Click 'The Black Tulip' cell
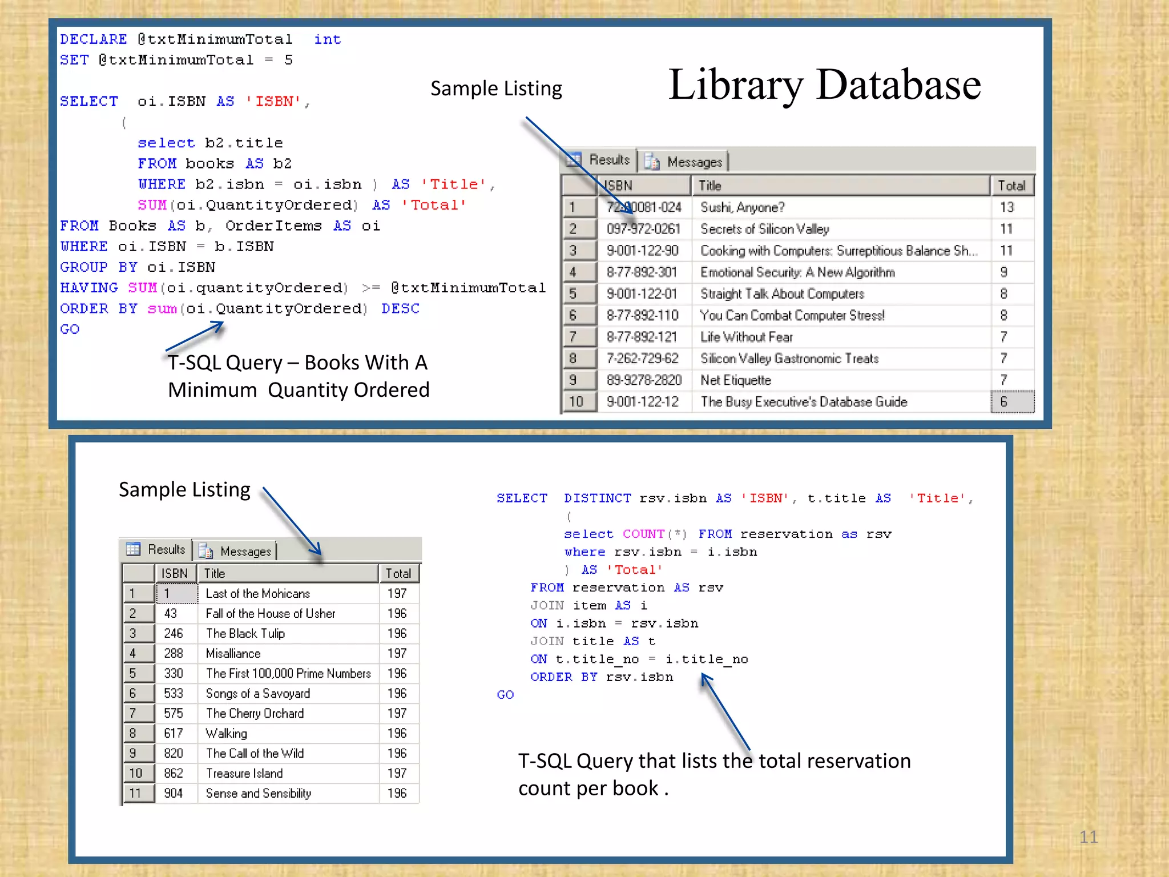The height and width of the screenshot is (877, 1169). 288,634
